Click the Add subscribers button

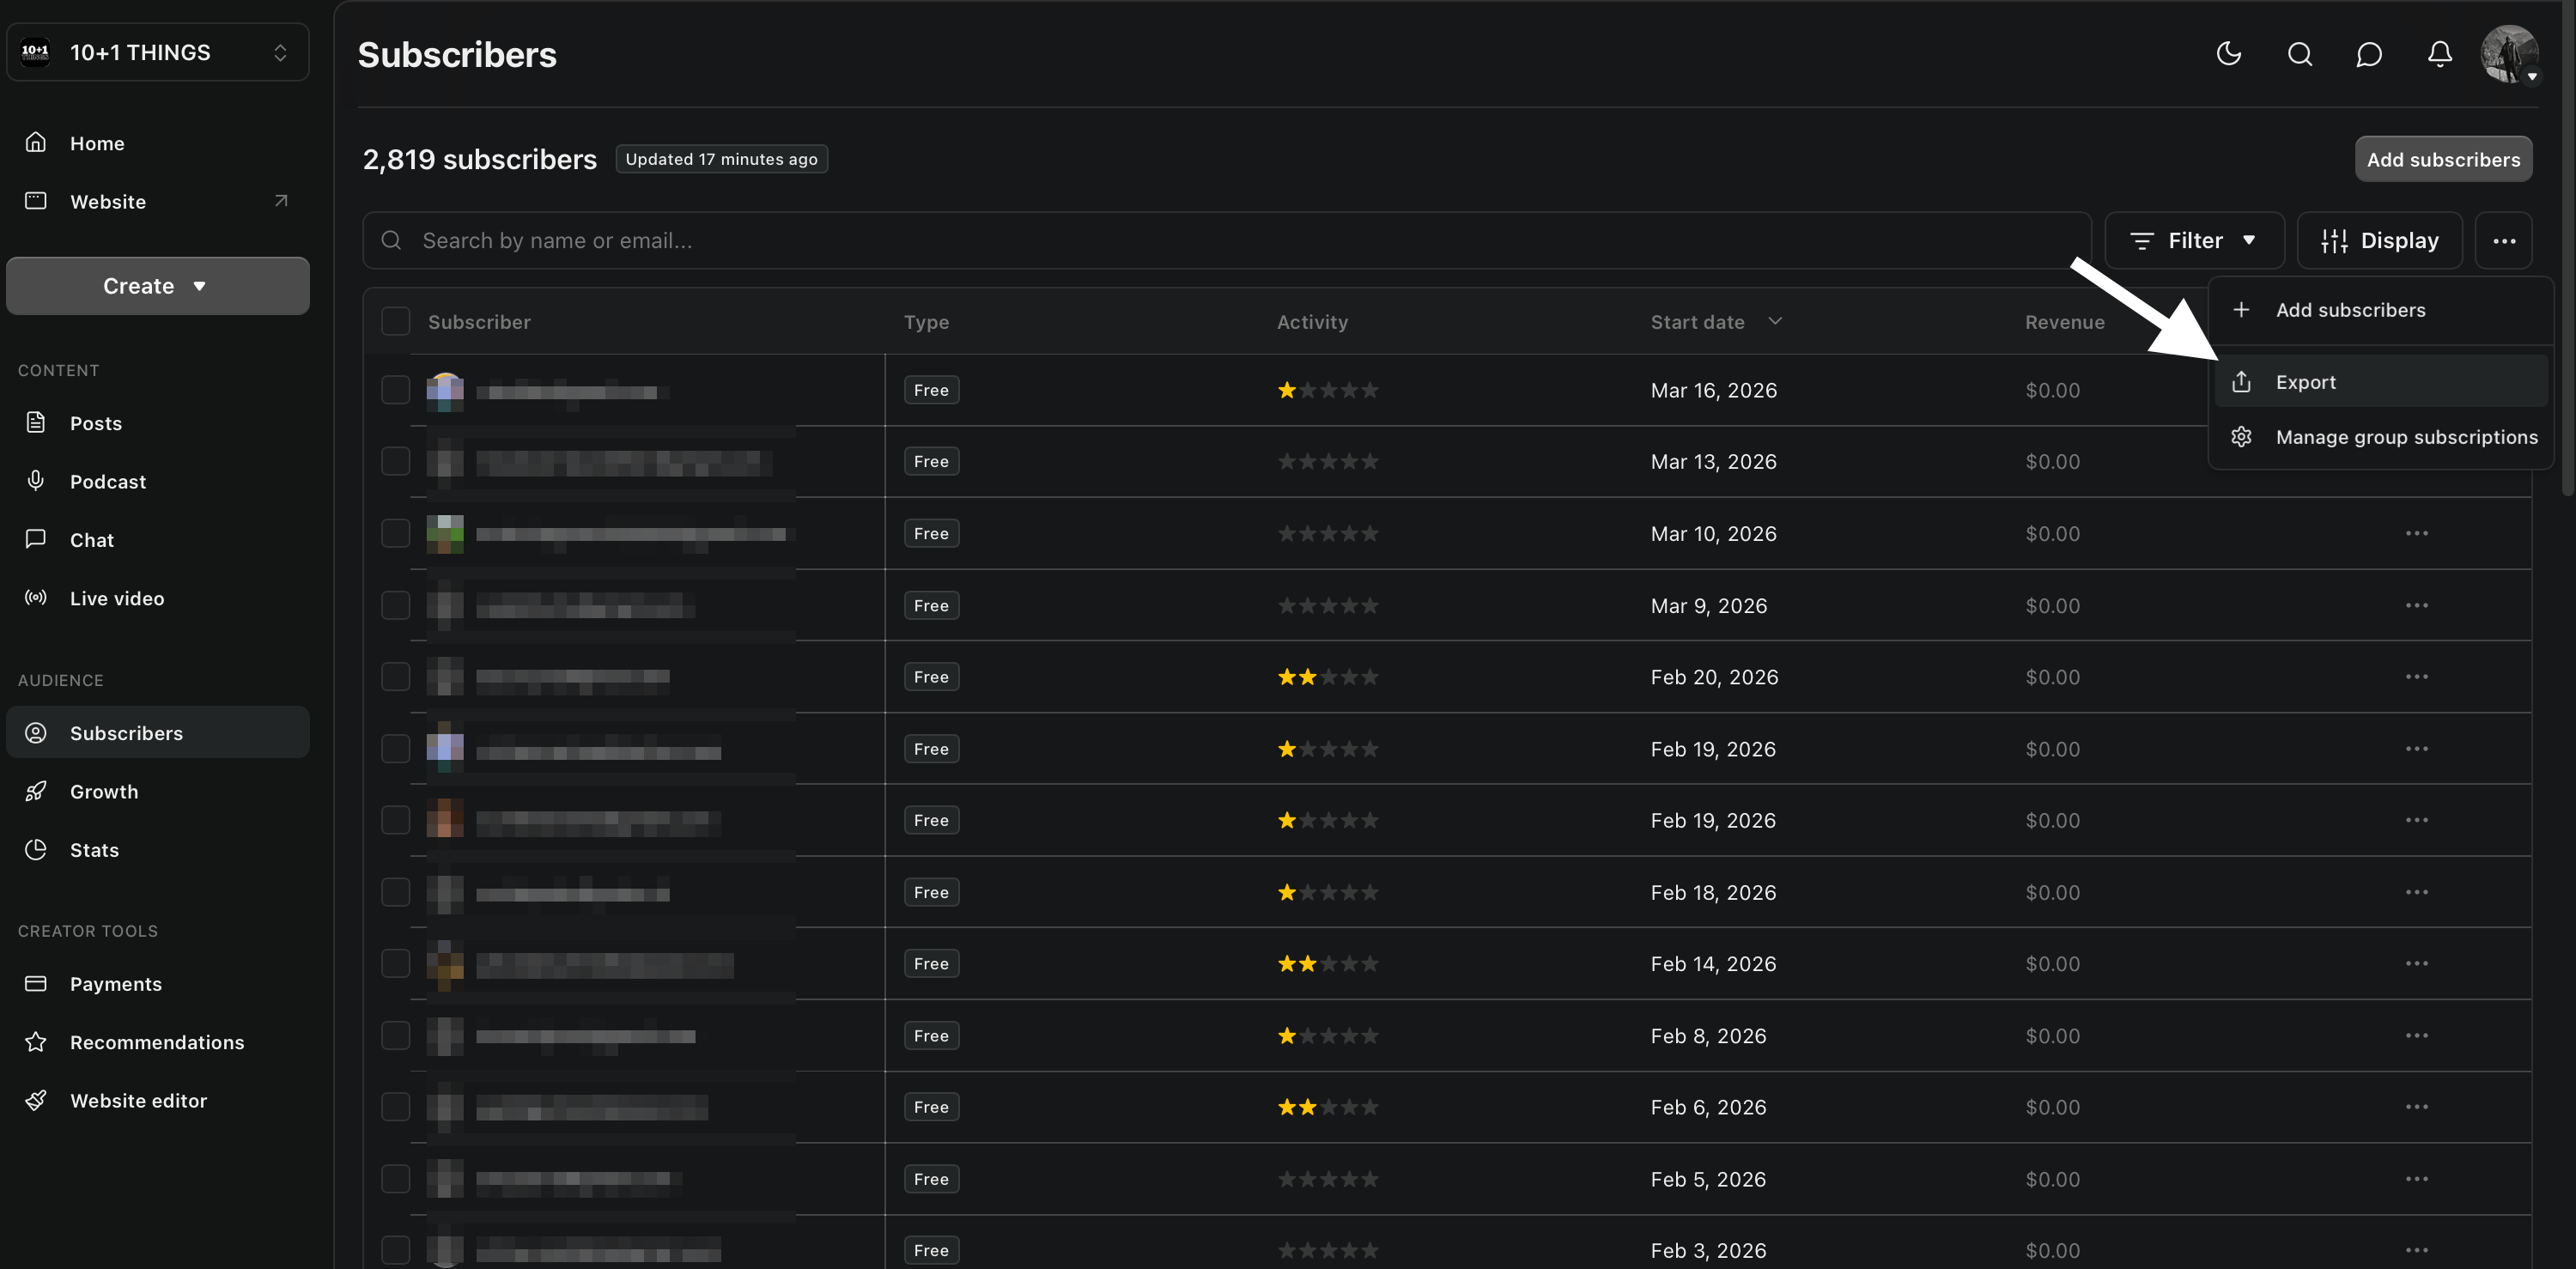pos(2443,159)
